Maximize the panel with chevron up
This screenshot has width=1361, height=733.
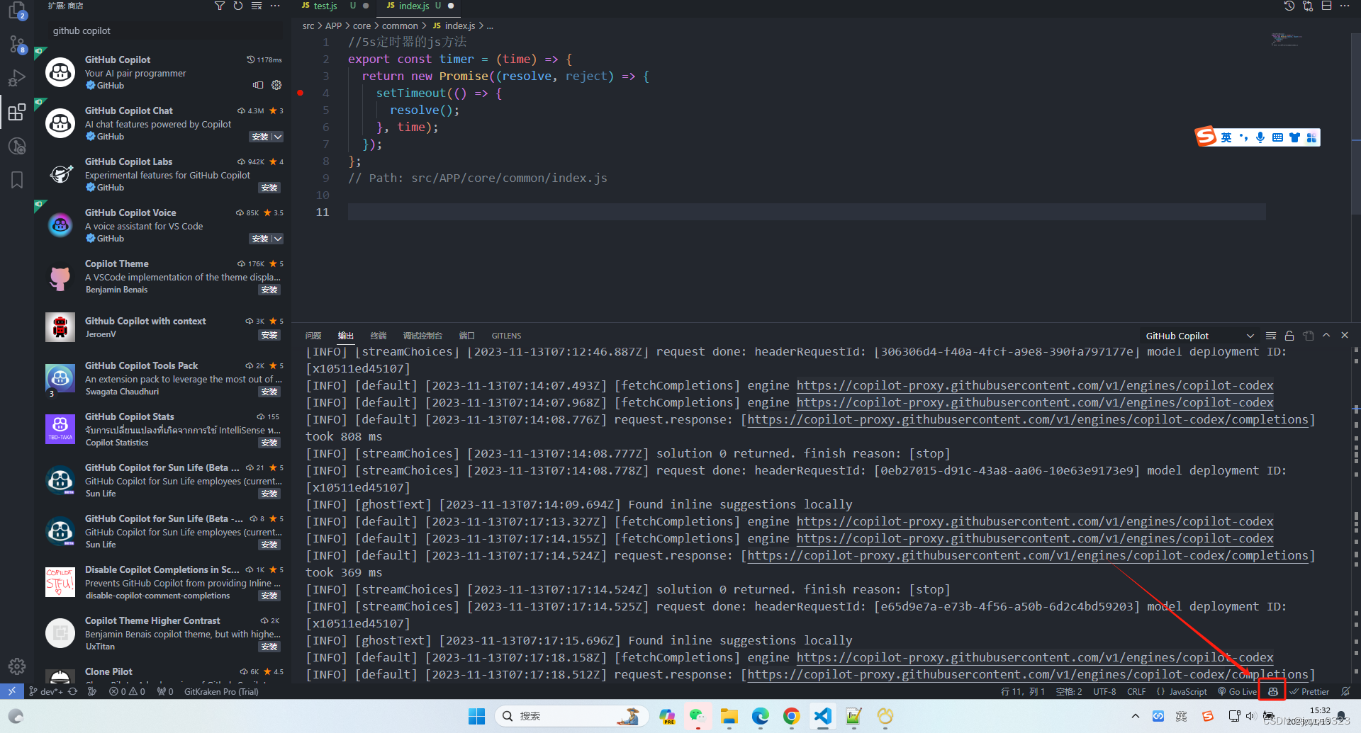point(1326,336)
